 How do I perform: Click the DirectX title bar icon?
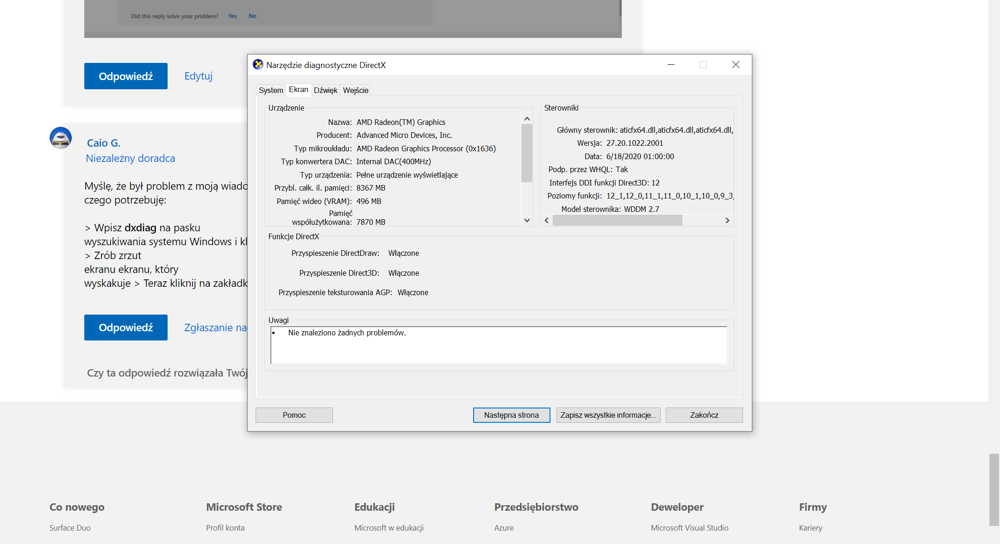(258, 65)
